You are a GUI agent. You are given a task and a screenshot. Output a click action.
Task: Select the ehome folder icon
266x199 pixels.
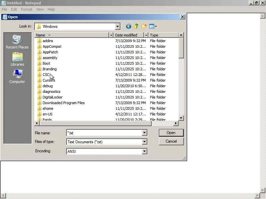coord(39,108)
